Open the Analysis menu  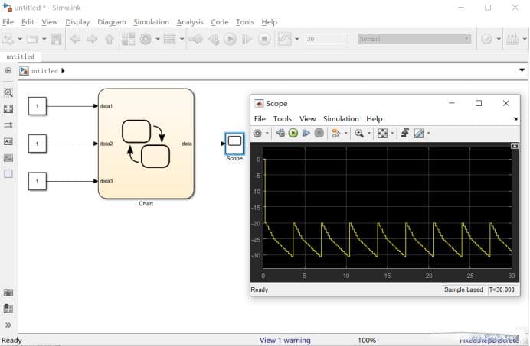tap(190, 22)
